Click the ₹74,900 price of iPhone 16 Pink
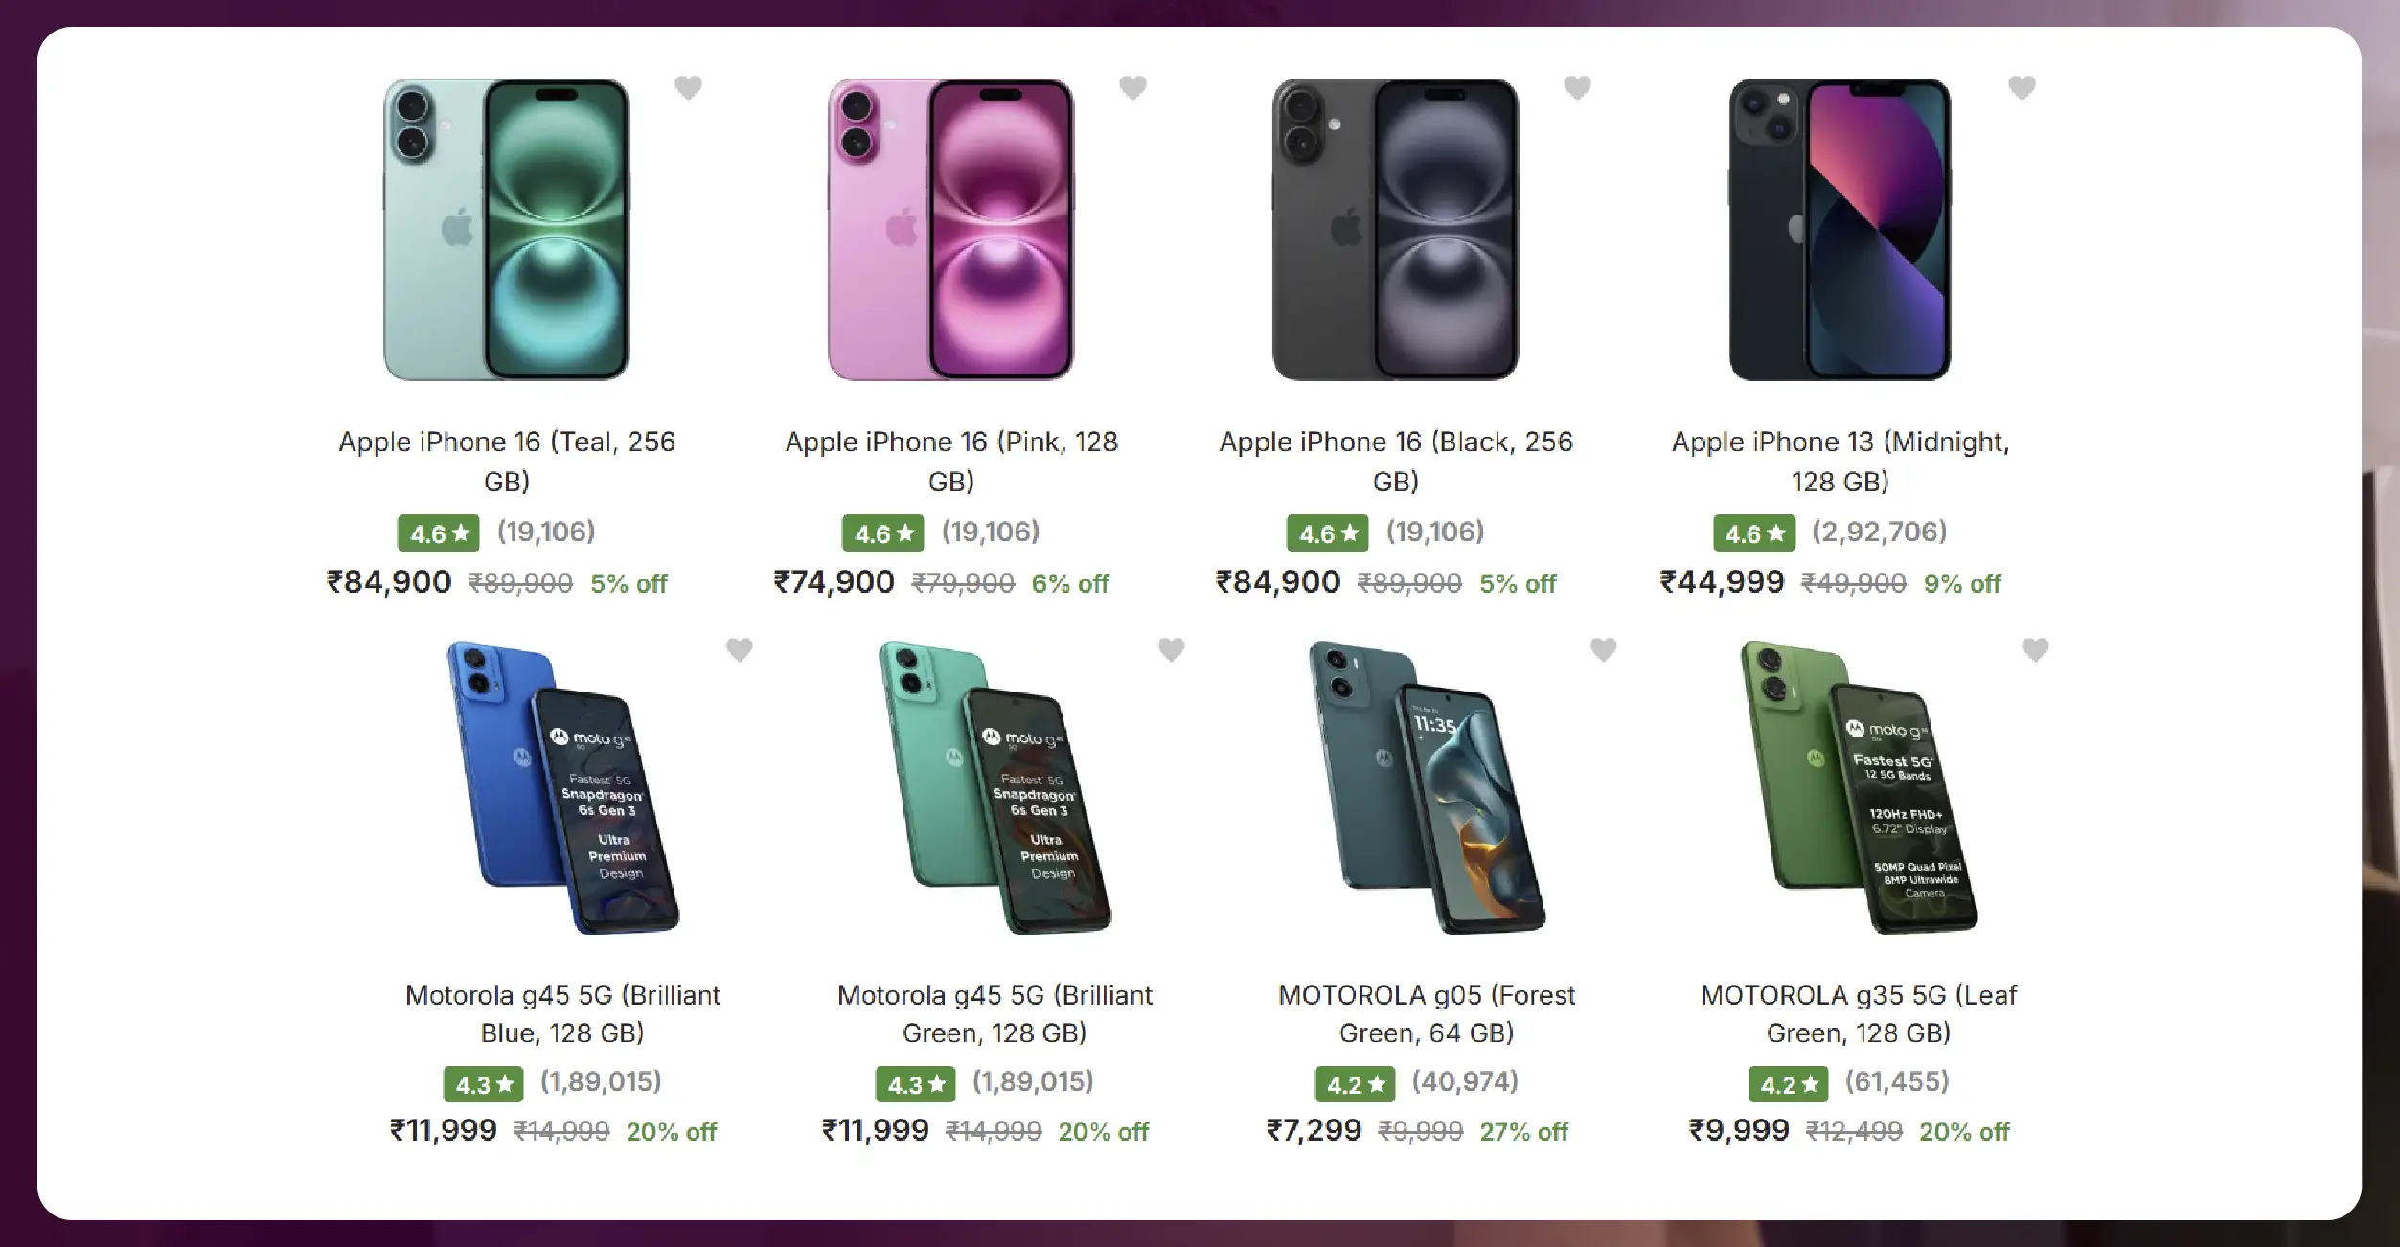This screenshot has width=2400, height=1247. tap(834, 582)
